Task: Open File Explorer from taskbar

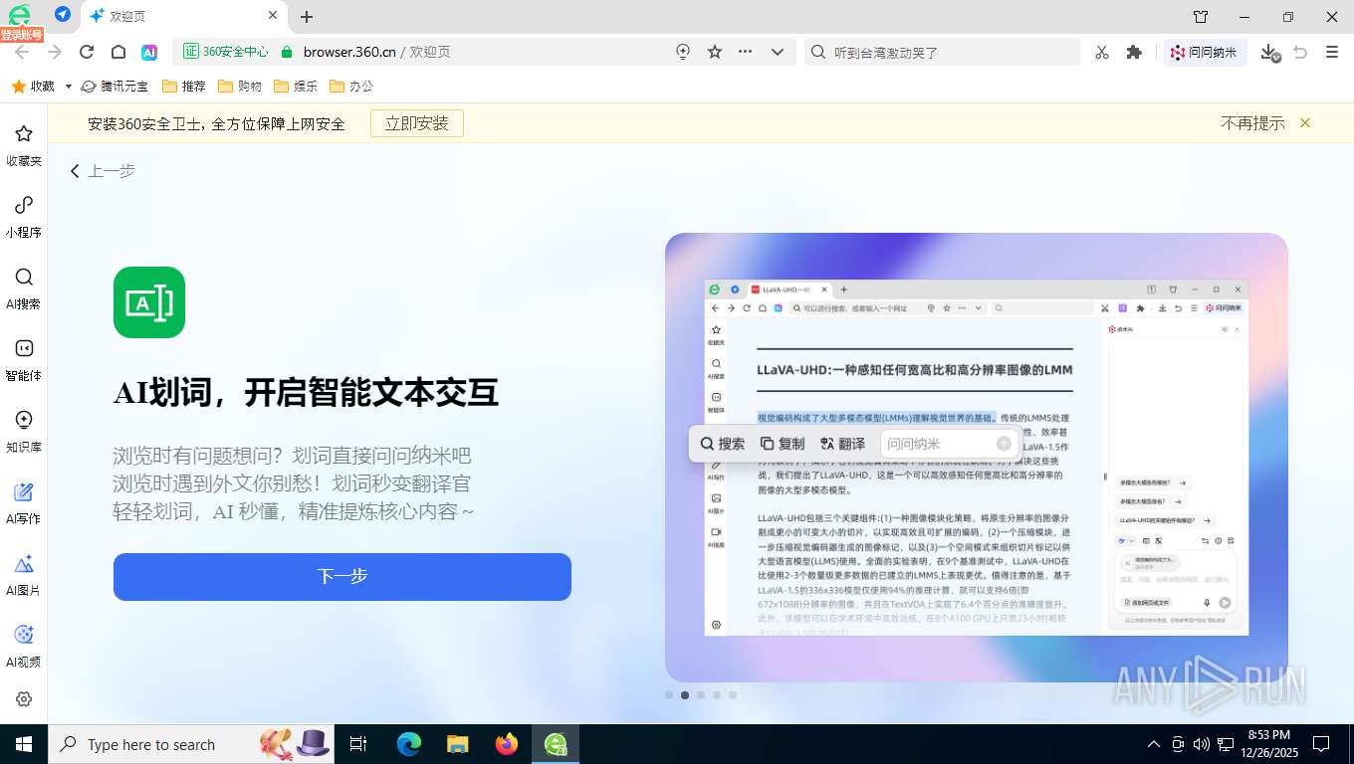Action: coord(457,744)
